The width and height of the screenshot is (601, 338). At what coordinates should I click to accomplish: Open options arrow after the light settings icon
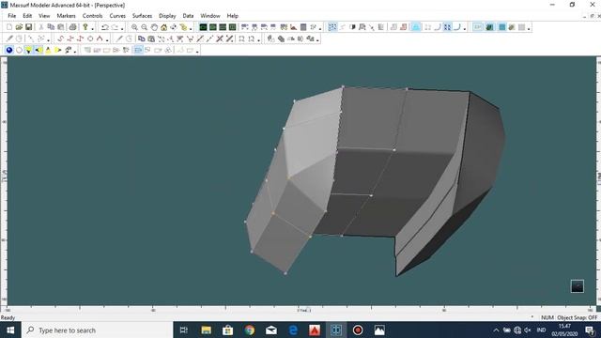(75, 51)
